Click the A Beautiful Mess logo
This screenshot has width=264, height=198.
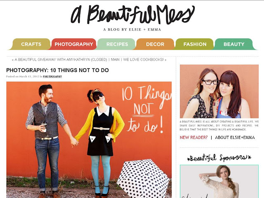133,15
